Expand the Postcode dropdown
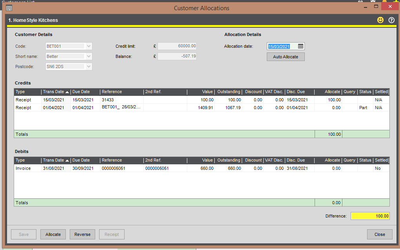 [89, 67]
